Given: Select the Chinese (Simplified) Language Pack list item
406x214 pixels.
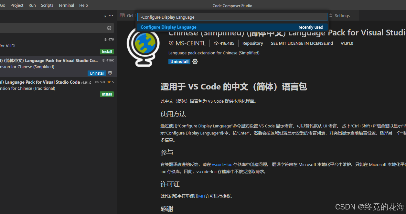Looking at the screenshot, I should click(58, 67).
